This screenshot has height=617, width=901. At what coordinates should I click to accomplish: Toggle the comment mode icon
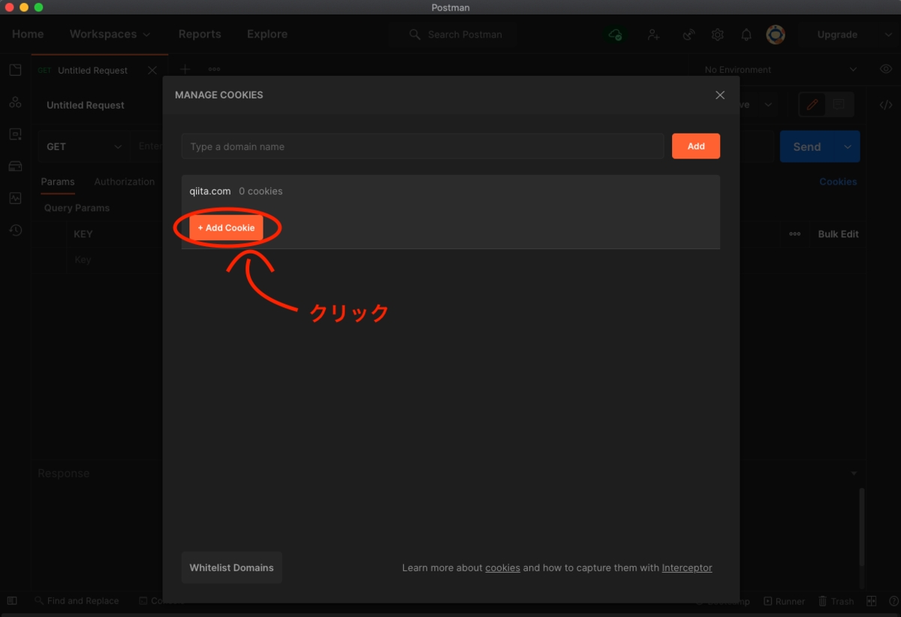point(839,105)
